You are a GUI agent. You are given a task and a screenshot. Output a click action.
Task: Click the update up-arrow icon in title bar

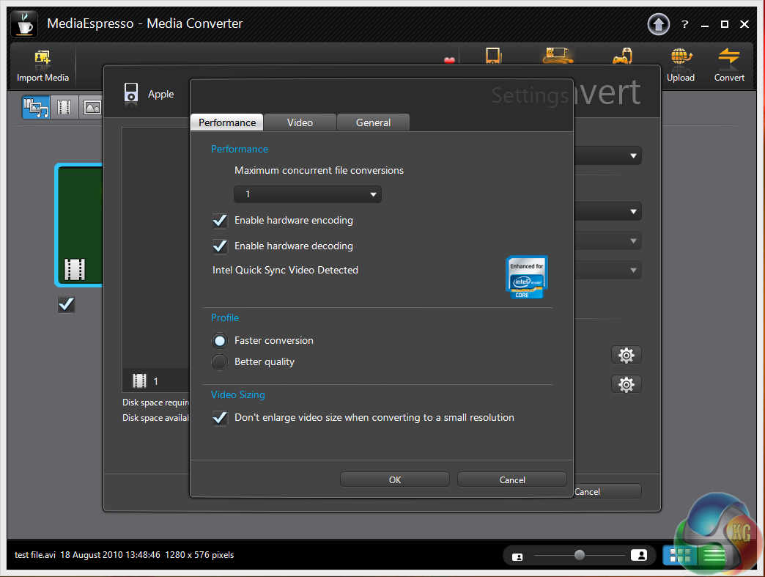click(659, 24)
